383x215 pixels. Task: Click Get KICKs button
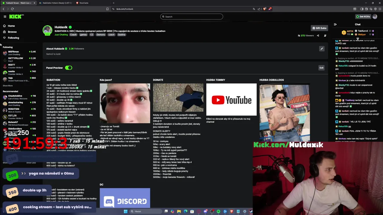click(x=363, y=17)
